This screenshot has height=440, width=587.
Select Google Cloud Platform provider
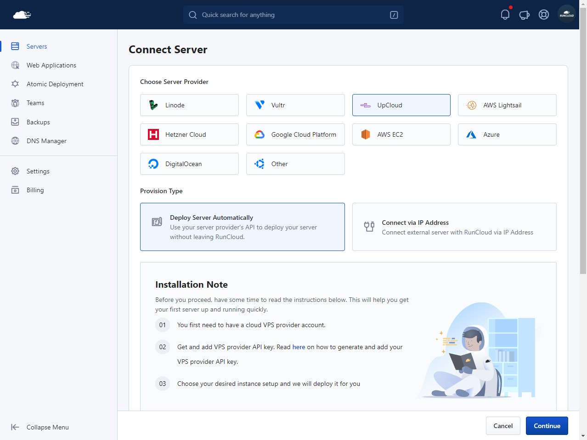295,134
